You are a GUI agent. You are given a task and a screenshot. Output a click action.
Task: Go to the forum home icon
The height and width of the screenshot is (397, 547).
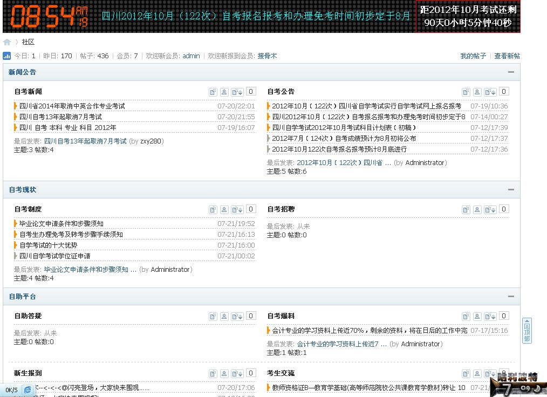[x=7, y=42]
